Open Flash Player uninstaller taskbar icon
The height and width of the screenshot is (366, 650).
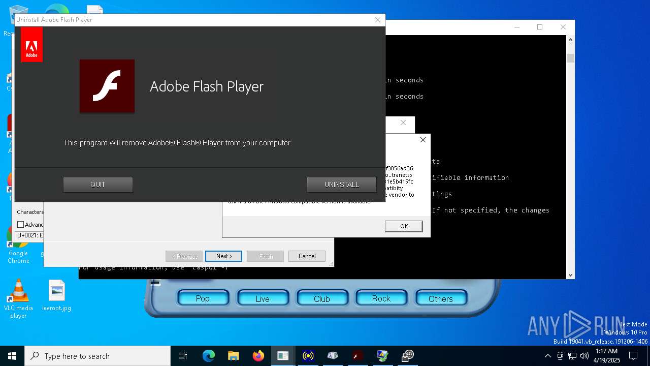click(x=357, y=356)
